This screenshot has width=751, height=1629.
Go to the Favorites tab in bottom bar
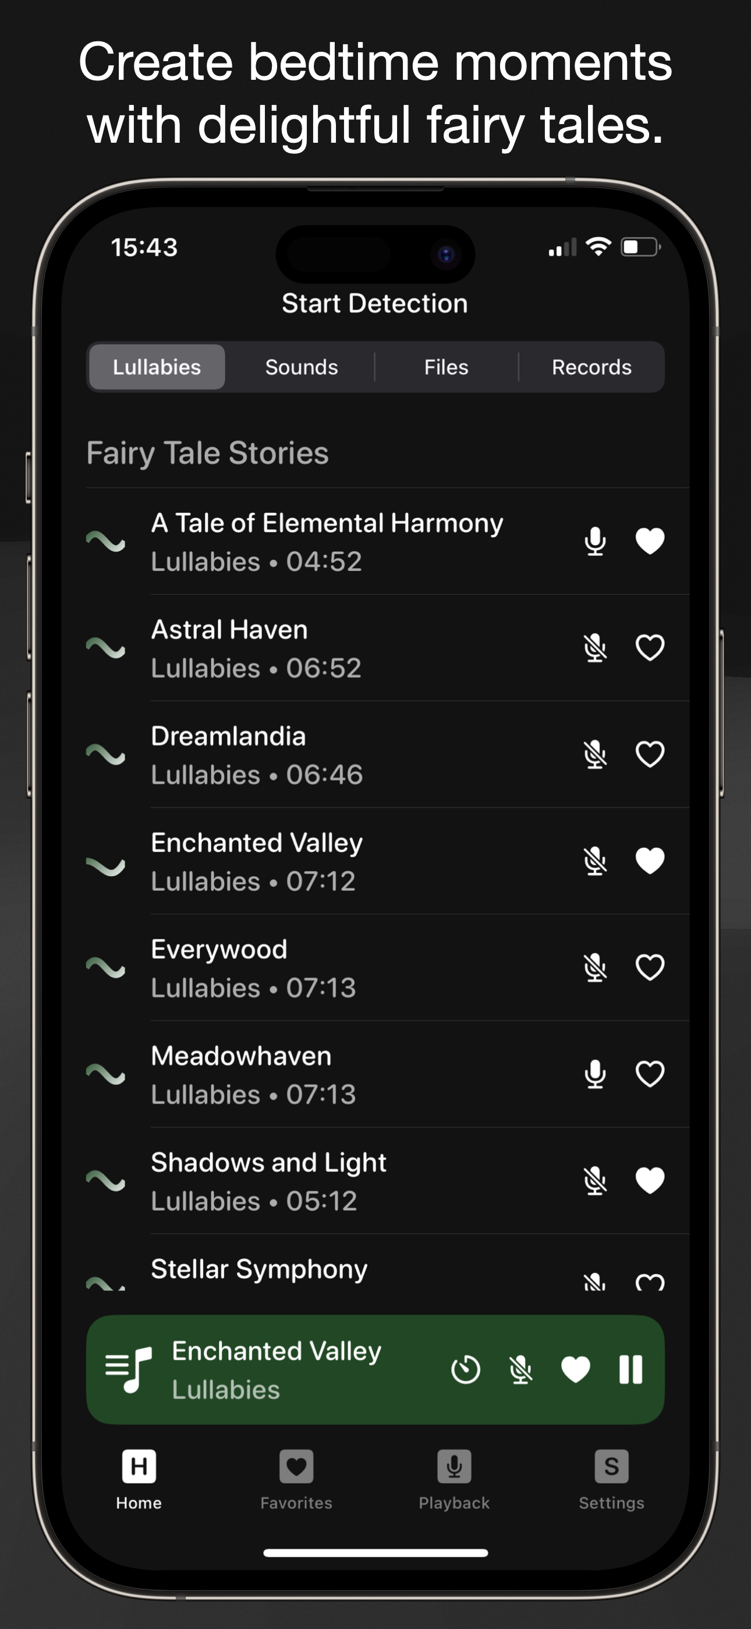(x=296, y=1479)
